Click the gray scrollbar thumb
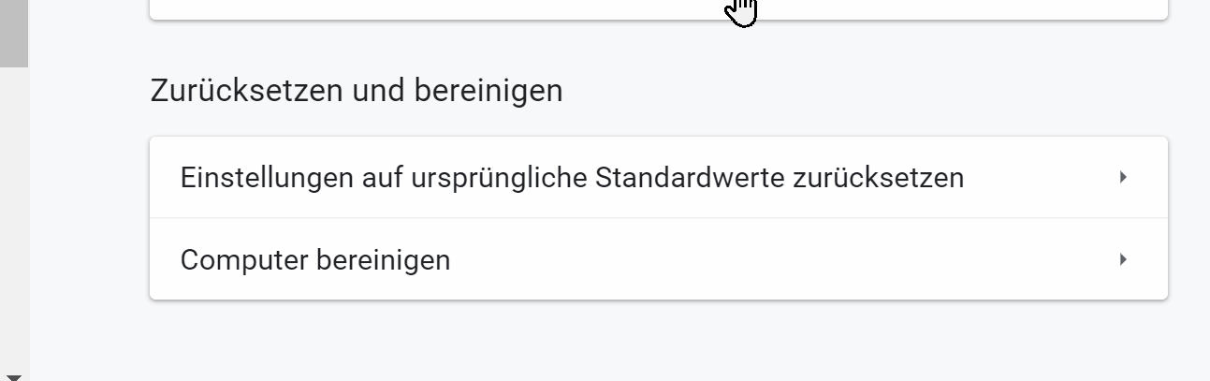This screenshot has height=381, width=1210. tap(13, 33)
